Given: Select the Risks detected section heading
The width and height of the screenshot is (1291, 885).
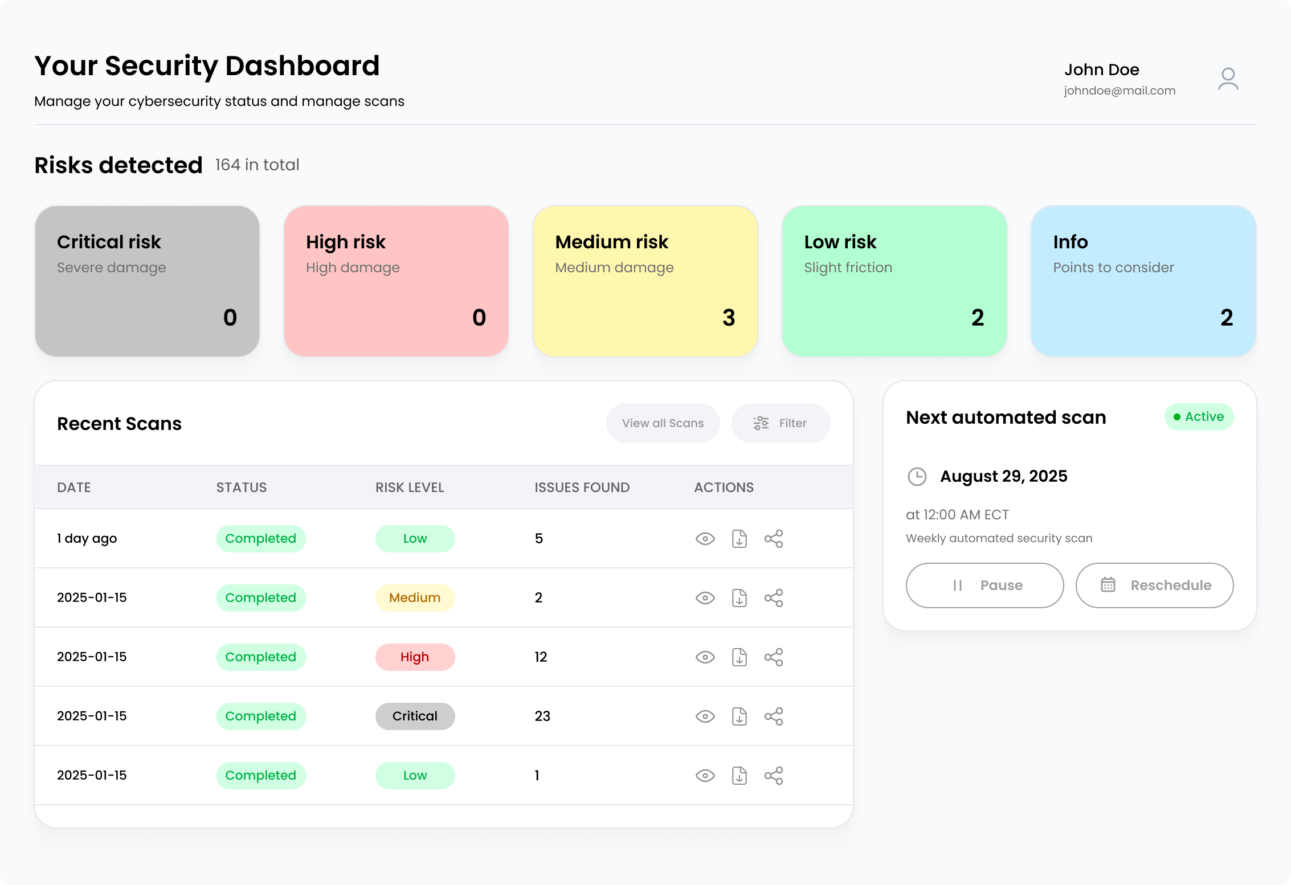Looking at the screenshot, I should [118, 165].
